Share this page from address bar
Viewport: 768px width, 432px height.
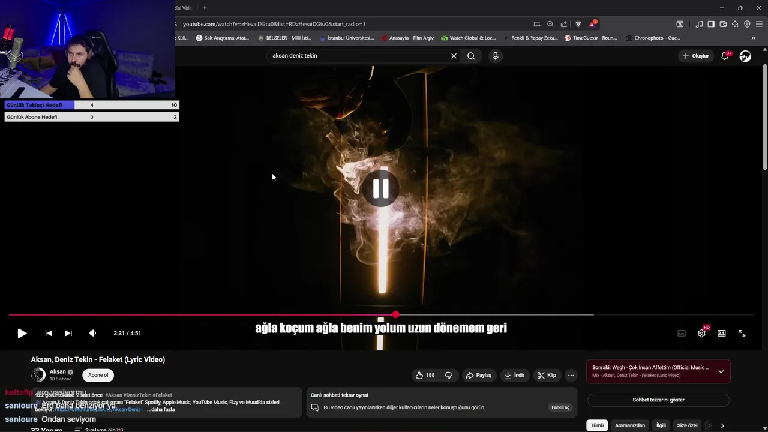pos(564,24)
